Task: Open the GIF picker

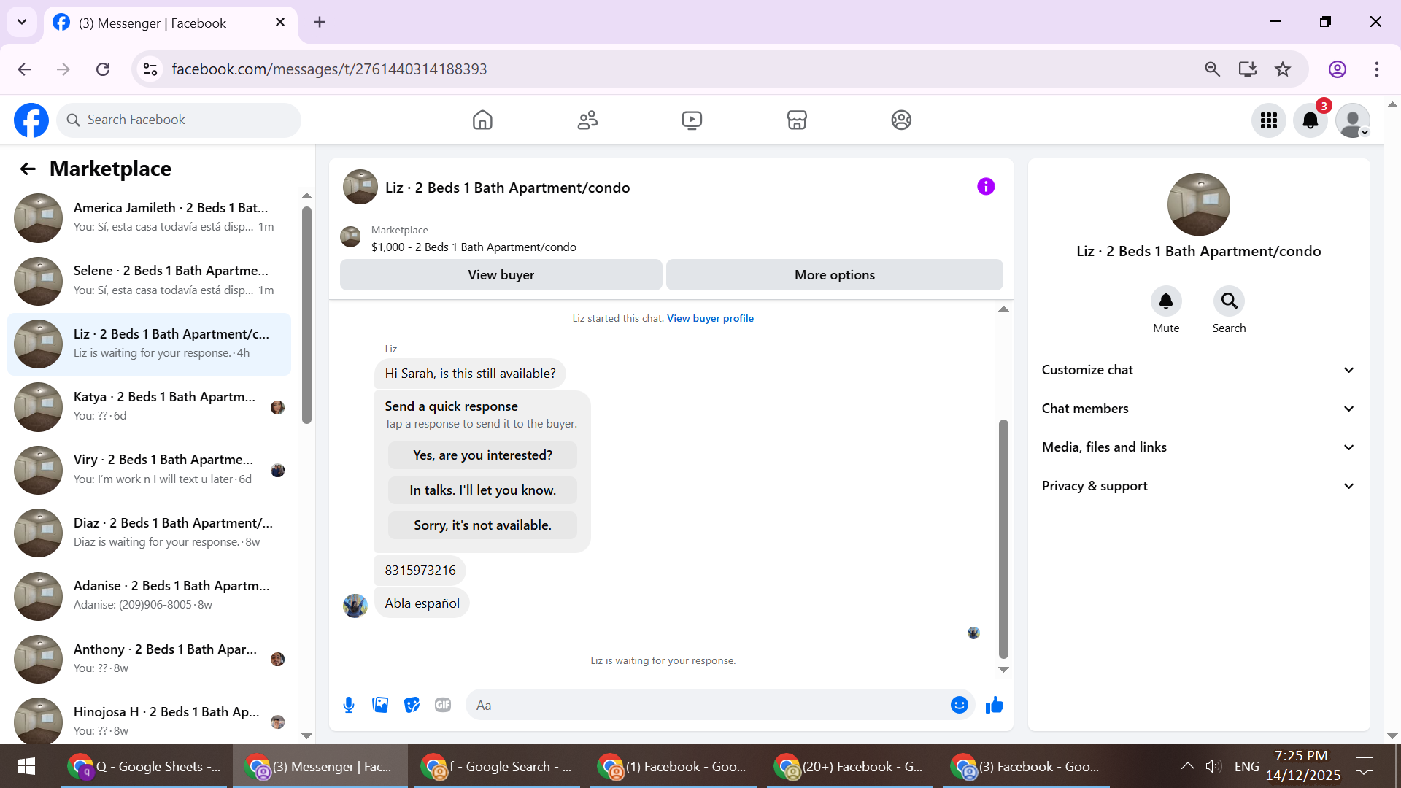Action: tap(443, 705)
